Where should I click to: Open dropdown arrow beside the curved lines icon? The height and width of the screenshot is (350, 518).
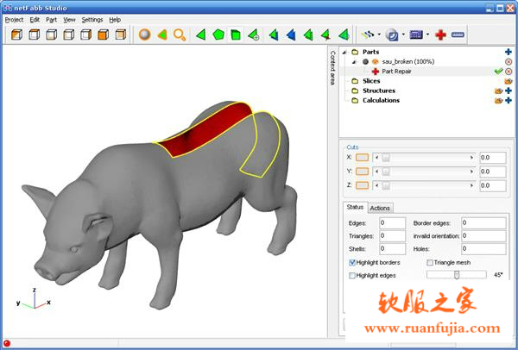[379, 34]
